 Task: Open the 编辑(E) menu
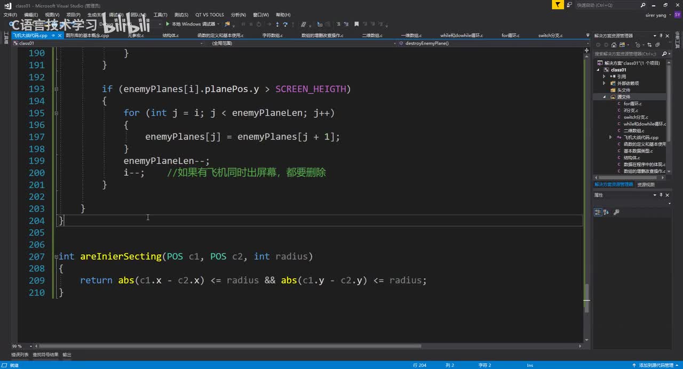coord(31,15)
